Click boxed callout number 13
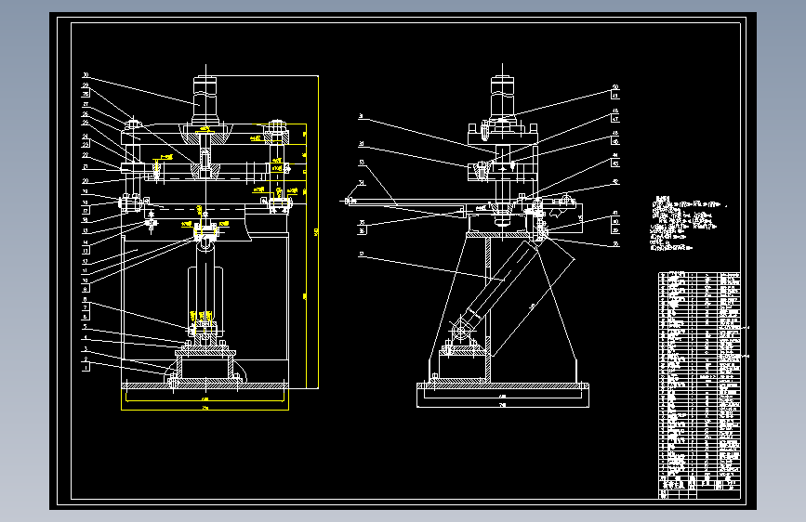 click(86, 251)
